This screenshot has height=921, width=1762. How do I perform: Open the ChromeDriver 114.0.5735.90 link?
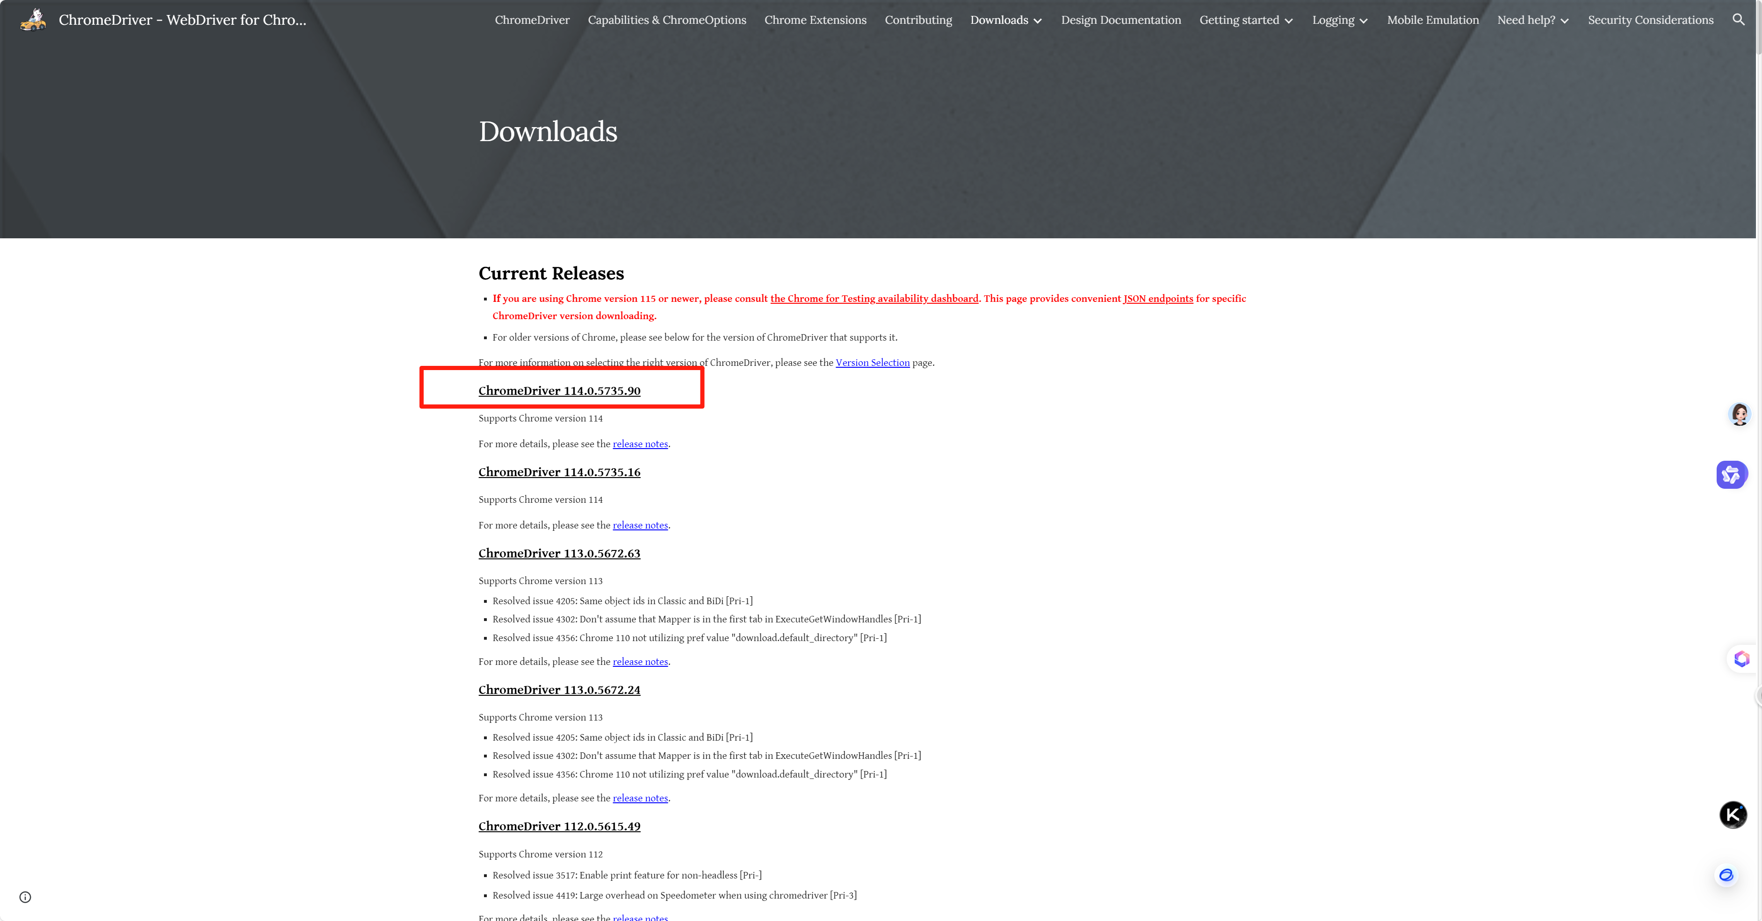click(x=560, y=391)
